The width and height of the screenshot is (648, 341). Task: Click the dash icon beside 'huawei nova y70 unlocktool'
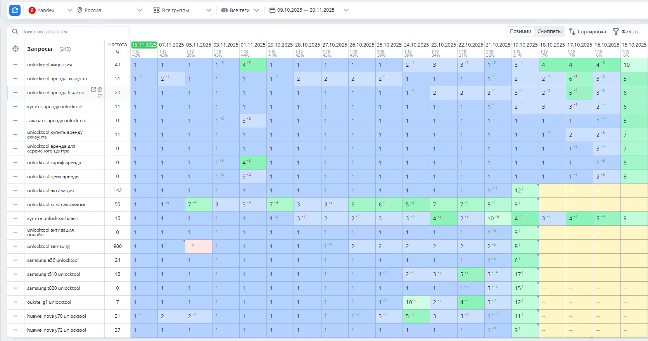click(x=16, y=316)
